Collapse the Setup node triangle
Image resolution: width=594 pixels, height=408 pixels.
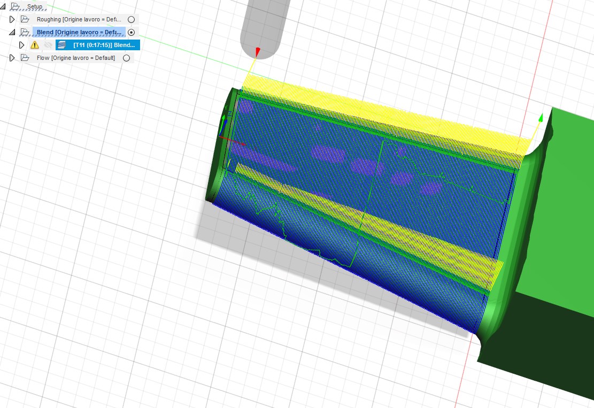tap(3, 6)
